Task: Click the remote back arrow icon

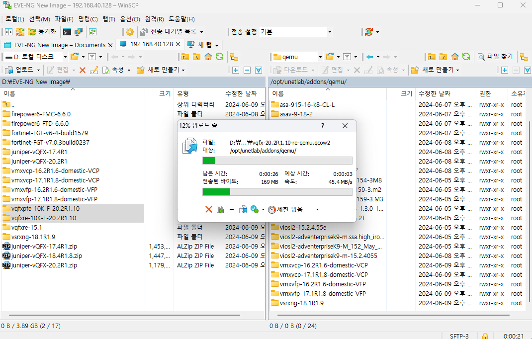Action: pyautogui.click(x=369, y=57)
